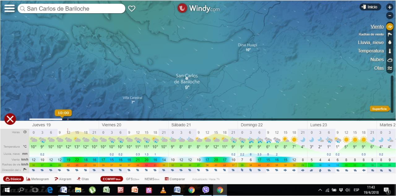
Task: Click the 10:00 marker on the time slider
Action: click(63, 113)
